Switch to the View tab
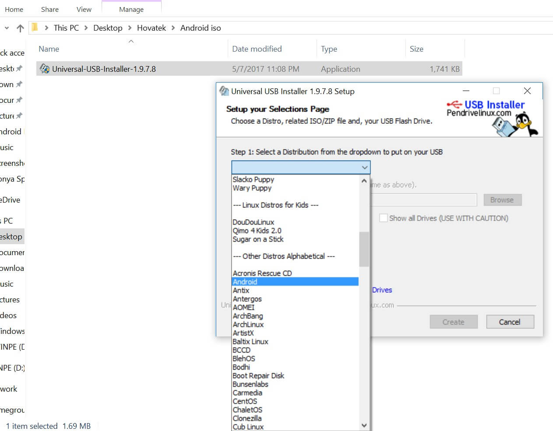The height and width of the screenshot is (431, 553). coord(84,9)
